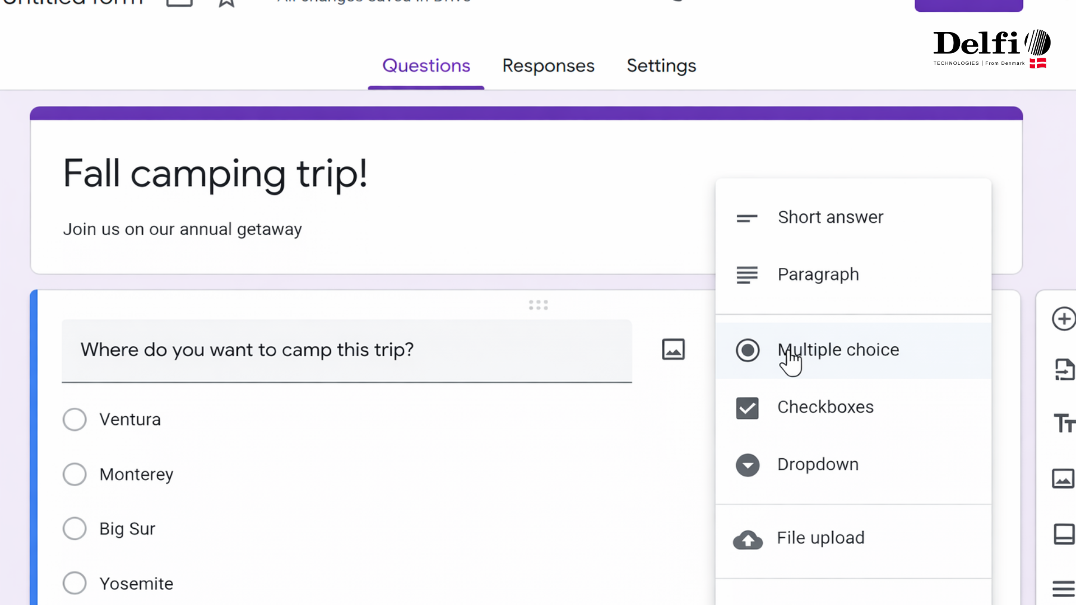
Task: Edit the question title text field
Action: coord(346,350)
